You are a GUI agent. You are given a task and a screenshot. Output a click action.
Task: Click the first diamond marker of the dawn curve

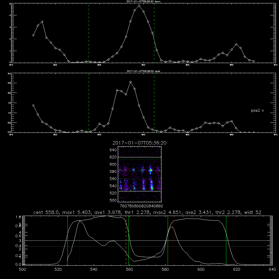[33, 35]
